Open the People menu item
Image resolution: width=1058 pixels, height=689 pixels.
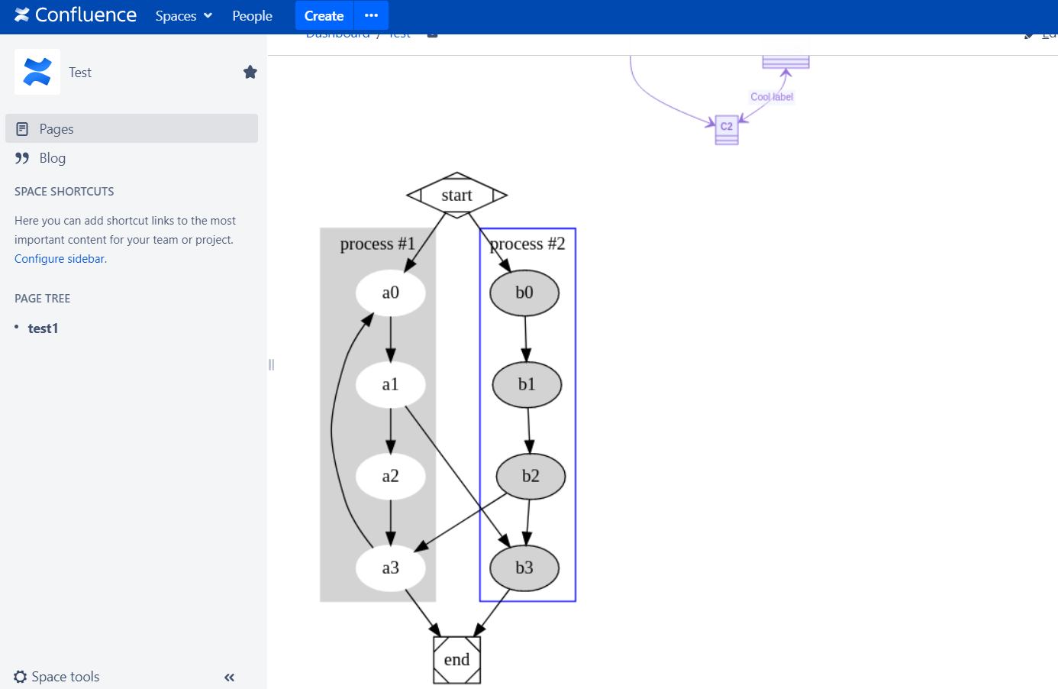click(x=252, y=16)
